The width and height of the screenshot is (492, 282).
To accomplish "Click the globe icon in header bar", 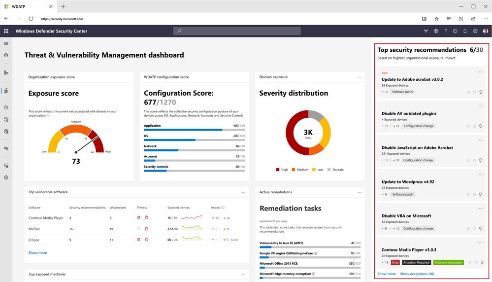I will 436,31.
